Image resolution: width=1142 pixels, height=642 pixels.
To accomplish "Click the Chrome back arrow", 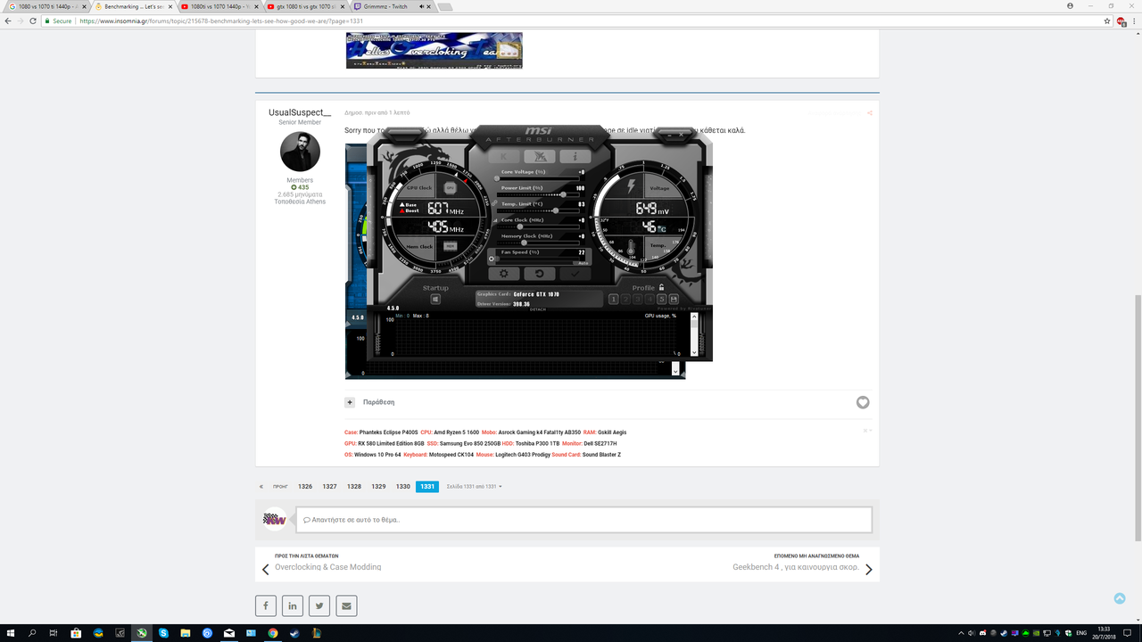I will click(8, 21).
